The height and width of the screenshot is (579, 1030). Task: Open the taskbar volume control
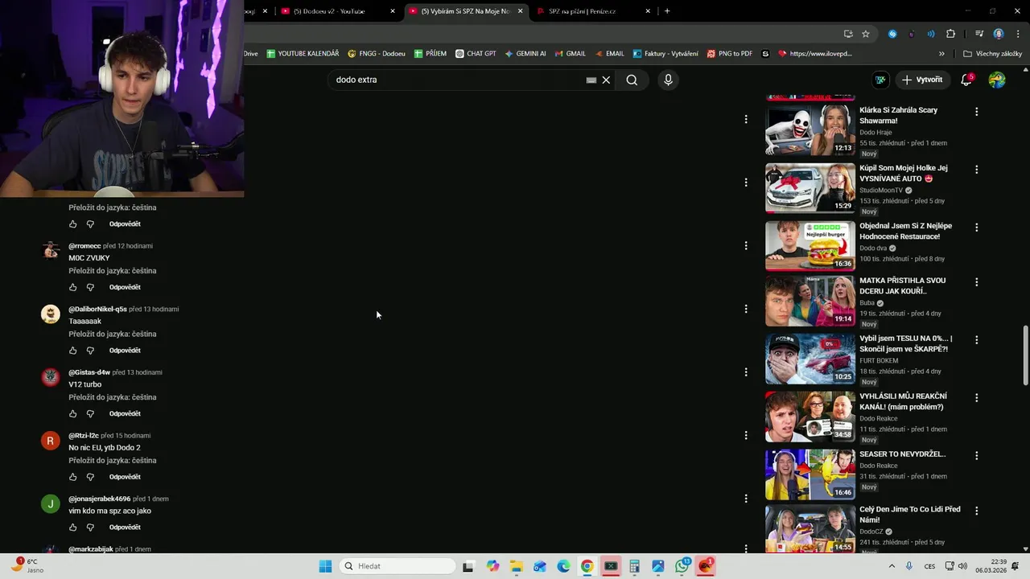pos(963,566)
